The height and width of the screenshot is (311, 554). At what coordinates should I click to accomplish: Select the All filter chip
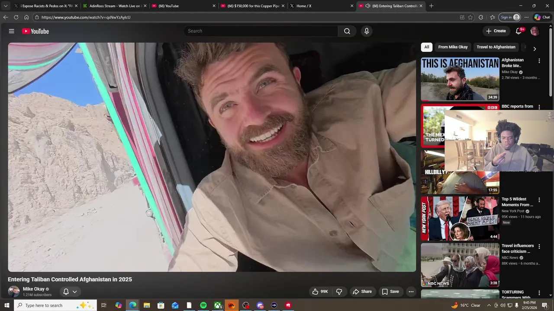click(x=427, y=47)
